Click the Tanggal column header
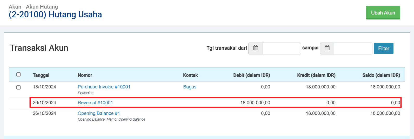This screenshot has width=414, height=139. point(41,75)
